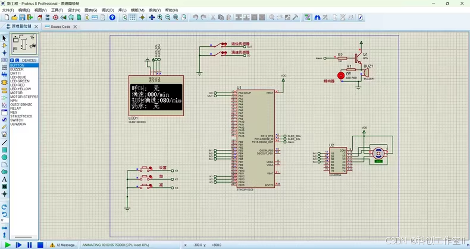Toggle the wire autorouter icon
The height and width of the screenshot is (249, 470).
point(307,18)
